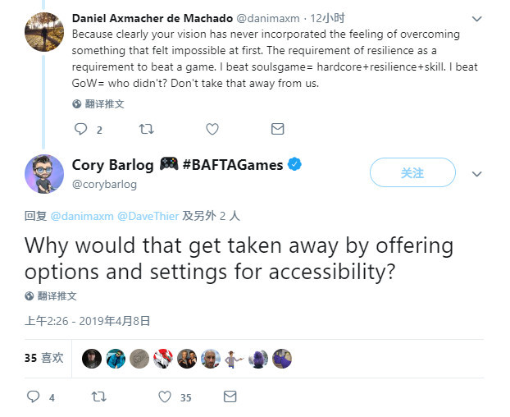Open dropdown arrow on Daniel's tweet
This screenshot has height=417, width=510.
pyautogui.click(x=477, y=18)
